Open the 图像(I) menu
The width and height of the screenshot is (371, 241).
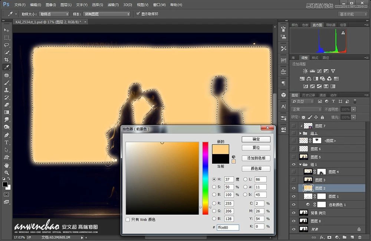pyautogui.click(x=50, y=5)
